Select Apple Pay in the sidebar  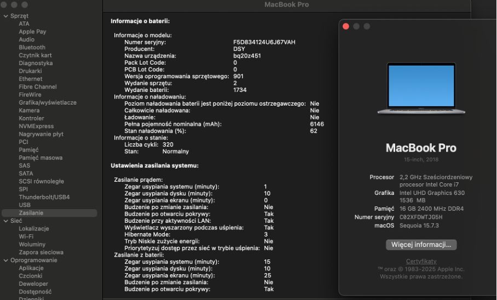click(32, 32)
